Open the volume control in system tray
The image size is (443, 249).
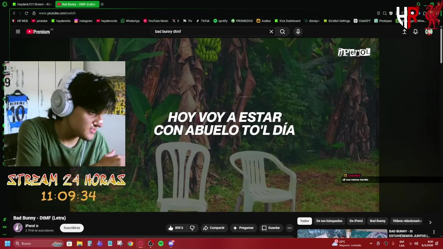(416, 243)
